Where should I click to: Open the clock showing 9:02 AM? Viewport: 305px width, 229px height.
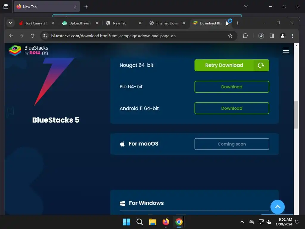(x=284, y=222)
